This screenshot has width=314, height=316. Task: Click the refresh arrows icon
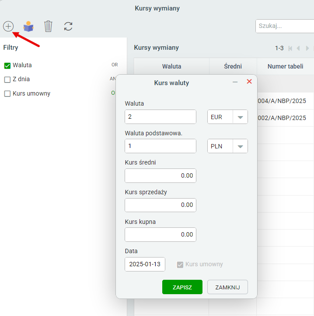(x=68, y=26)
